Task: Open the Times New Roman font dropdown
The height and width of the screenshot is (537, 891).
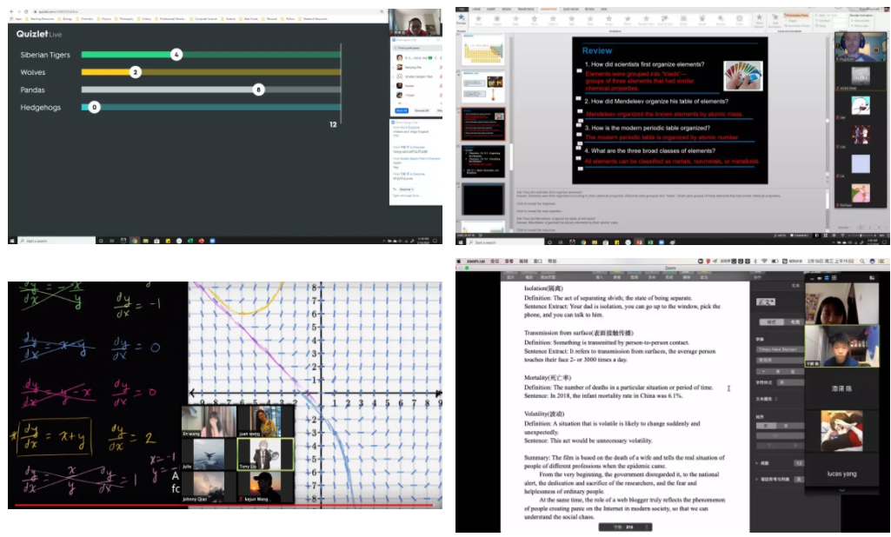Action: tap(779, 349)
